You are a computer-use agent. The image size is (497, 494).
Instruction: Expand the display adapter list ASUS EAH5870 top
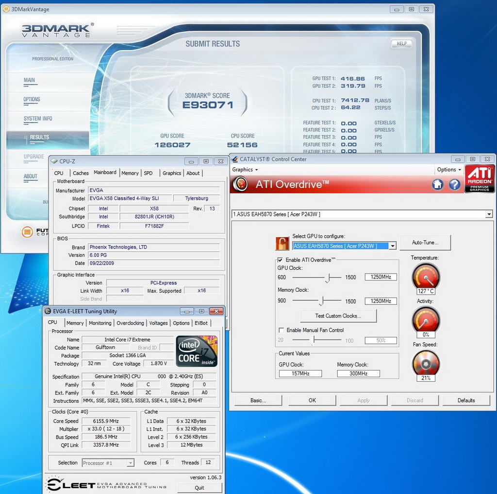[x=489, y=214]
